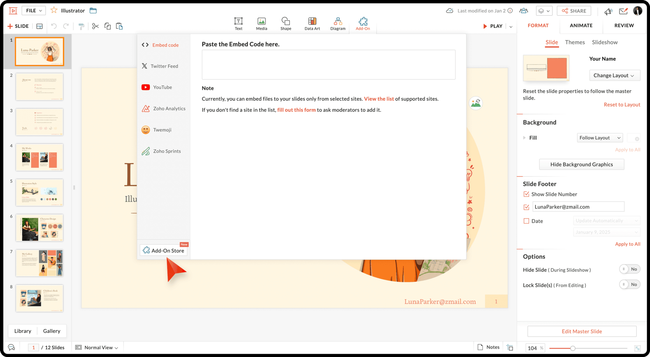This screenshot has height=357, width=650.
Task: Open the comments chat icon in status bar
Action: [x=11, y=347]
